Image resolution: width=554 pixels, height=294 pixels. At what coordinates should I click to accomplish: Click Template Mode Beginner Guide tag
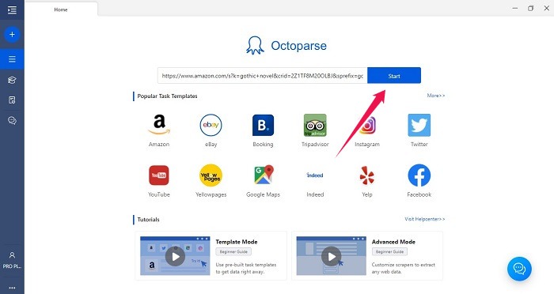pyautogui.click(x=233, y=251)
